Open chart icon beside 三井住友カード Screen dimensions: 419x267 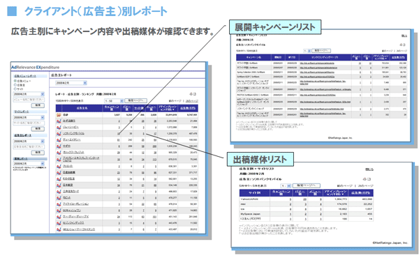click(x=59, y=192)
